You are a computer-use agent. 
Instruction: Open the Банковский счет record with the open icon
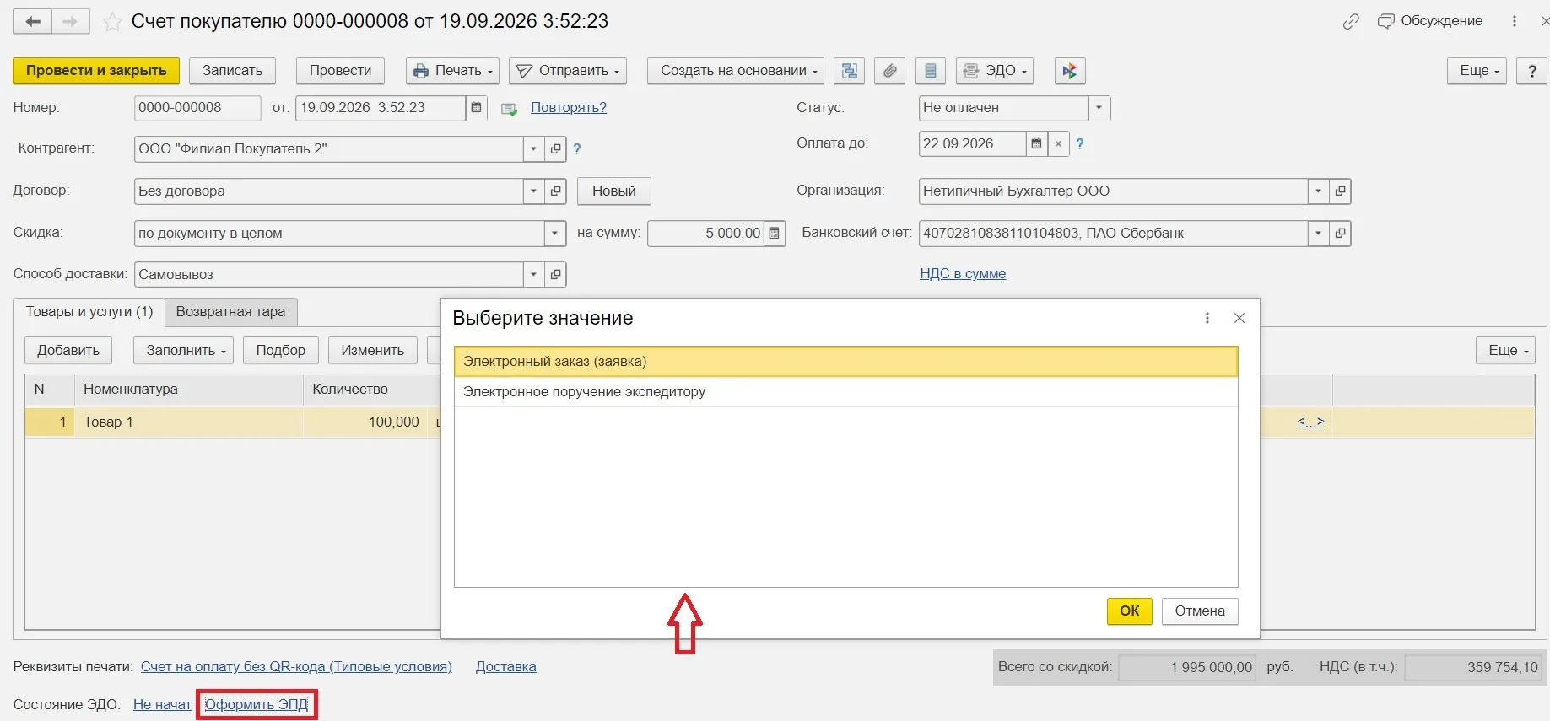[1340, 234]
